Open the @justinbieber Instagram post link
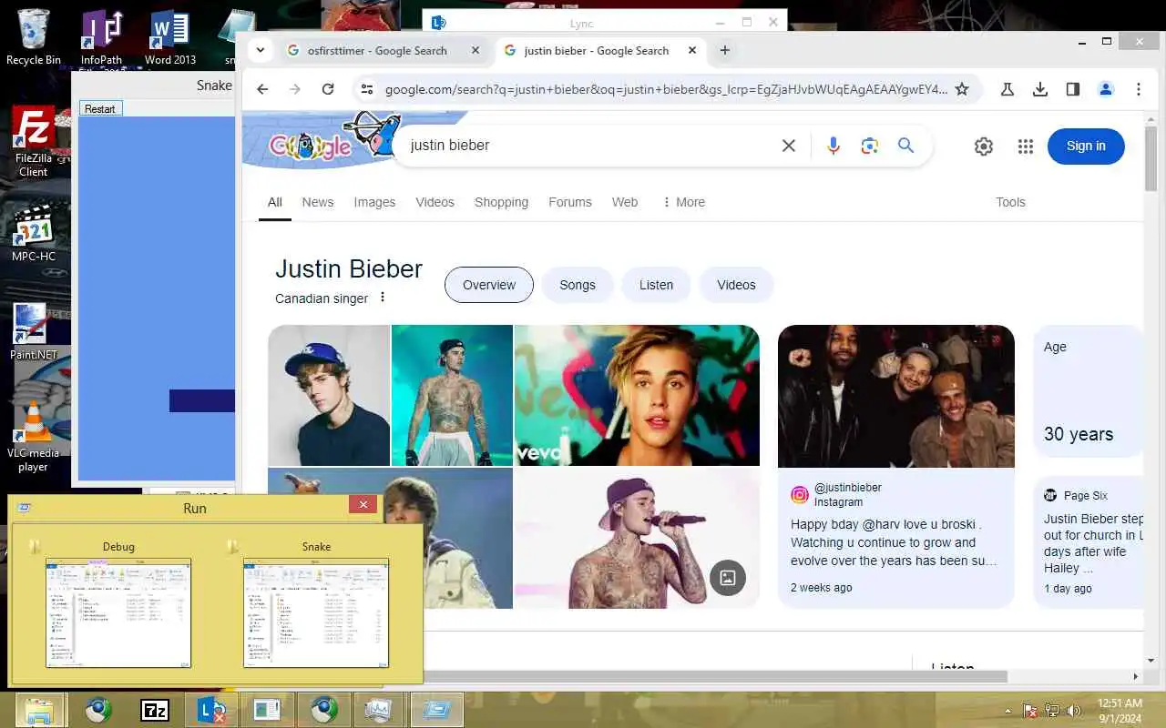This screenshot has height=728, width=1166. (895, 537)
